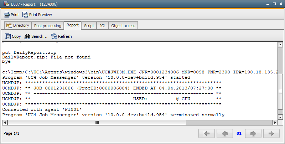Screen dimensions: 285x144
Task: Open the Post processing tab
Action: click(x=47, y=26)
